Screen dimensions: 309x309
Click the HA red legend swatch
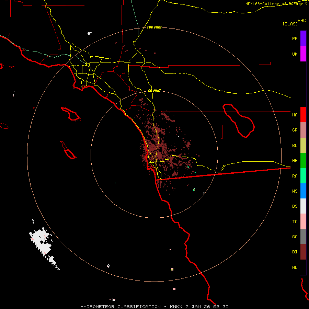(303, 115)
